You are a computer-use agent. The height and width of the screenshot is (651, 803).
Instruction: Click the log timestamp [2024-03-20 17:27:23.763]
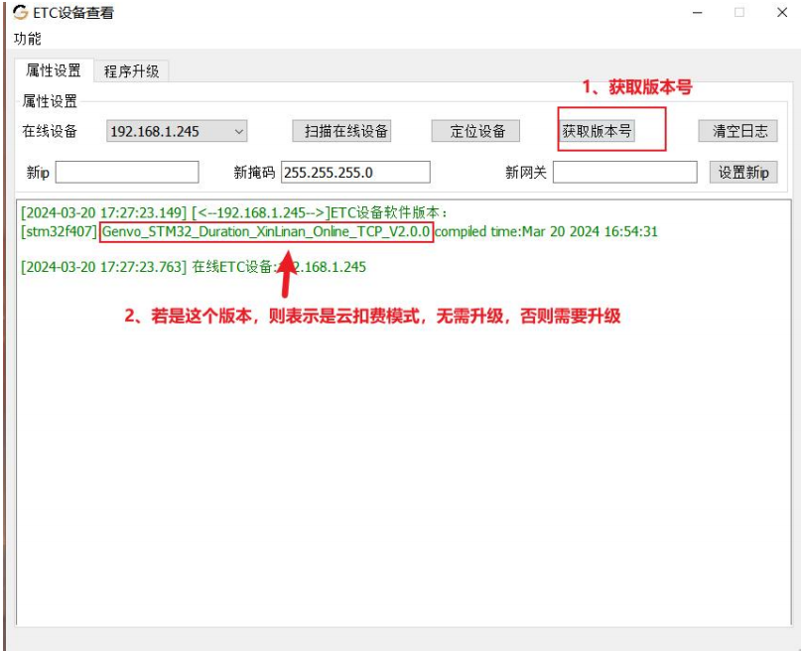pos(103,267)
